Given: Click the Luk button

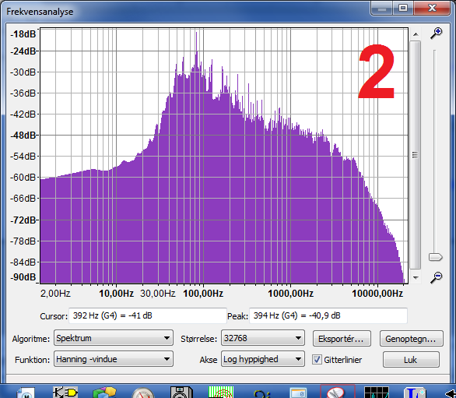Looking at the screenshot, I should point(411,360).
